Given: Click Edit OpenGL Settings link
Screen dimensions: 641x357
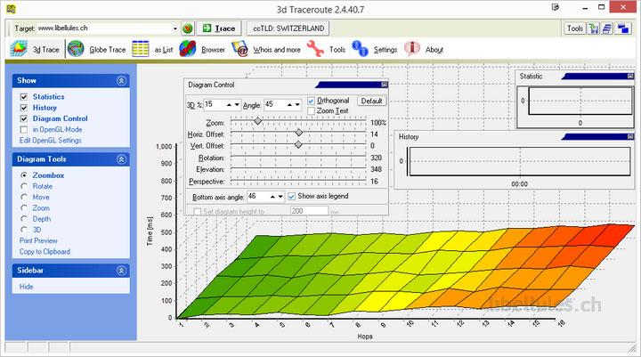Looking at the screenshot, I should click(x=50, y=140).
